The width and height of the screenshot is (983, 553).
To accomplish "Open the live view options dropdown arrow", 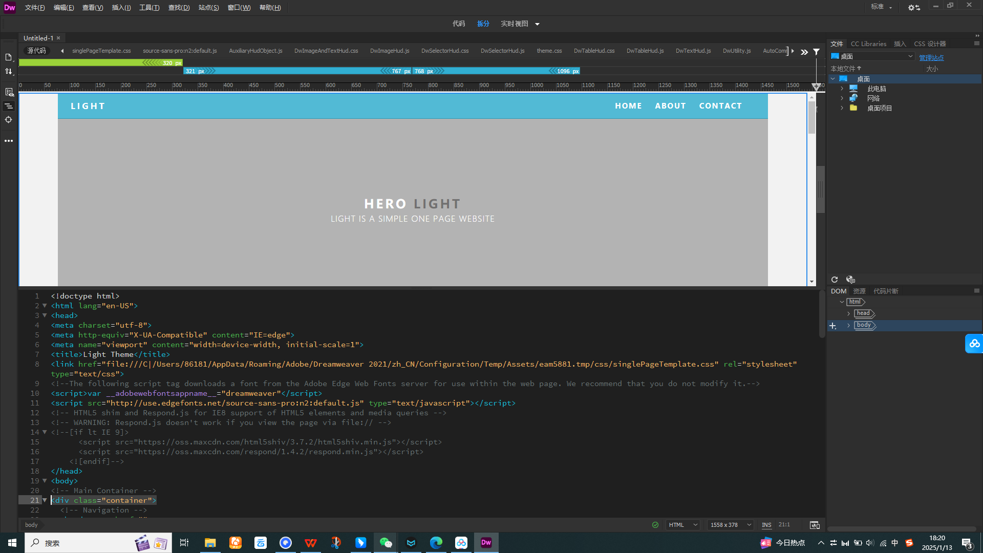I will pos(537,24).
